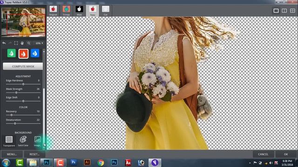
Task: Click the COMPUTE MASK button
Action: [x=23, y=66]
